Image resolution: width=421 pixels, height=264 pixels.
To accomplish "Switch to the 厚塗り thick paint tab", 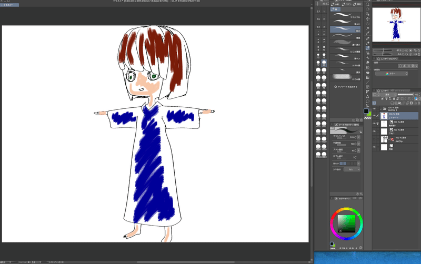I will tap(357, 4).
